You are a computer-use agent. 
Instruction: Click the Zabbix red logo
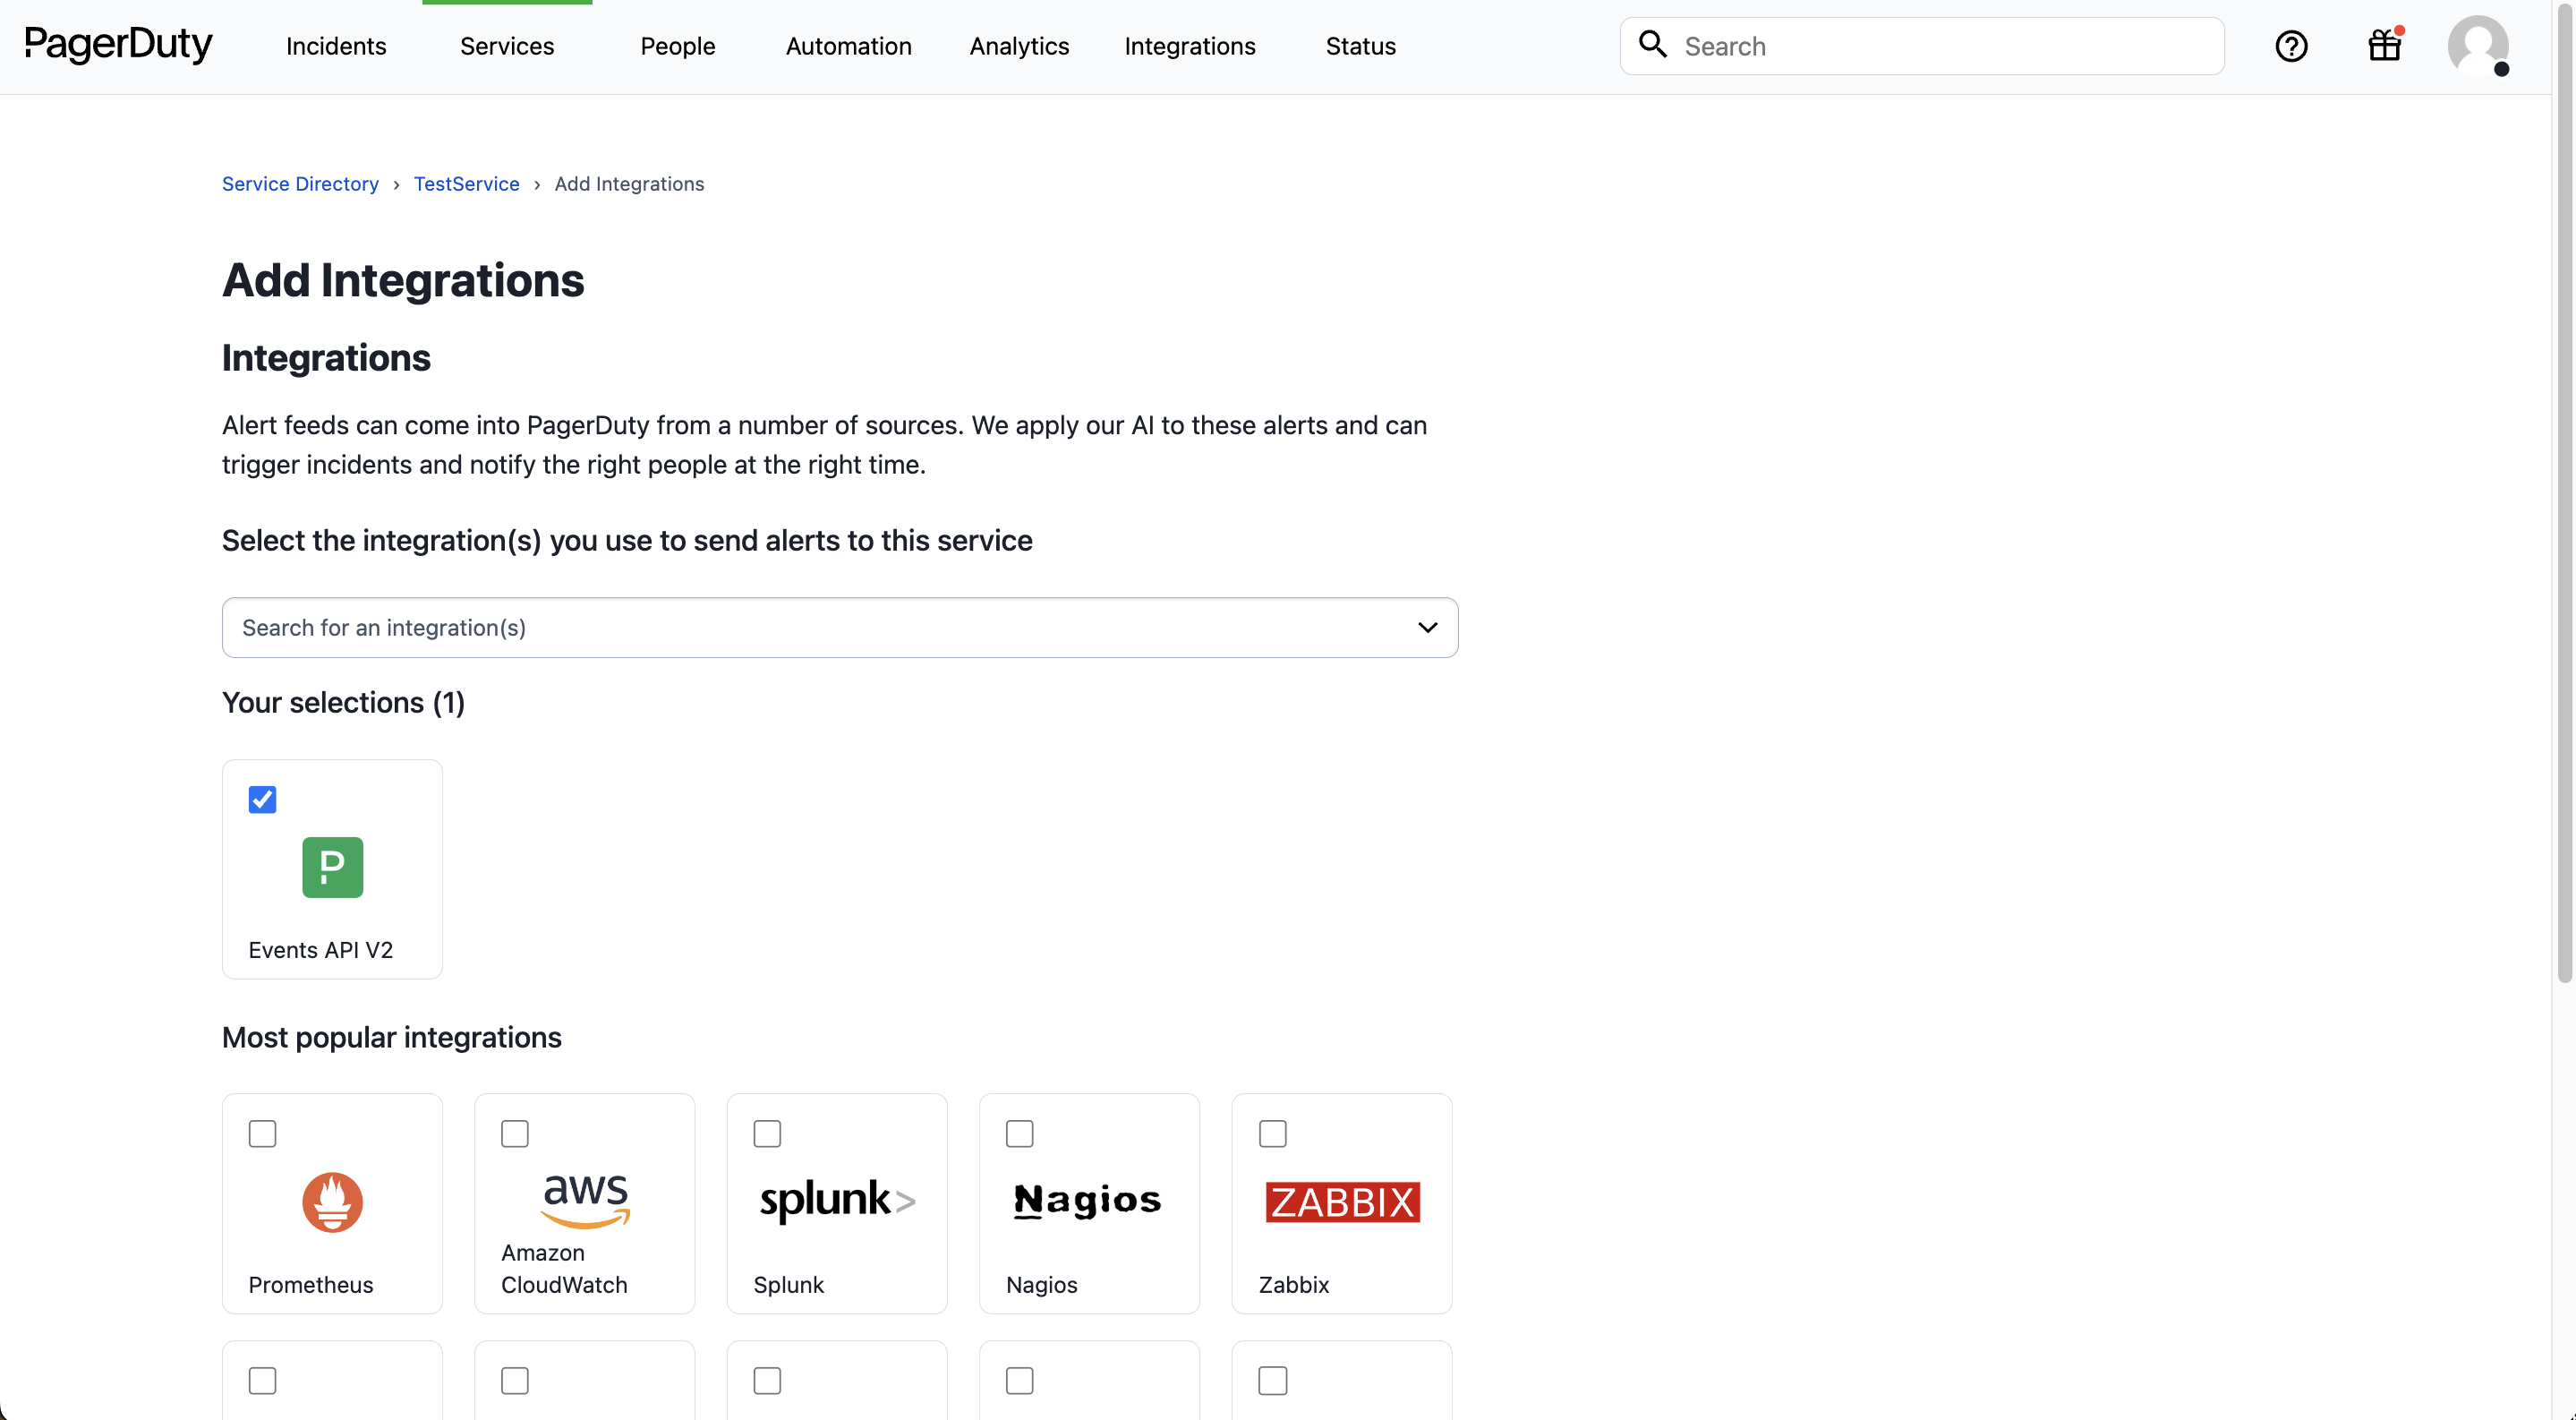(1342, 1201)
